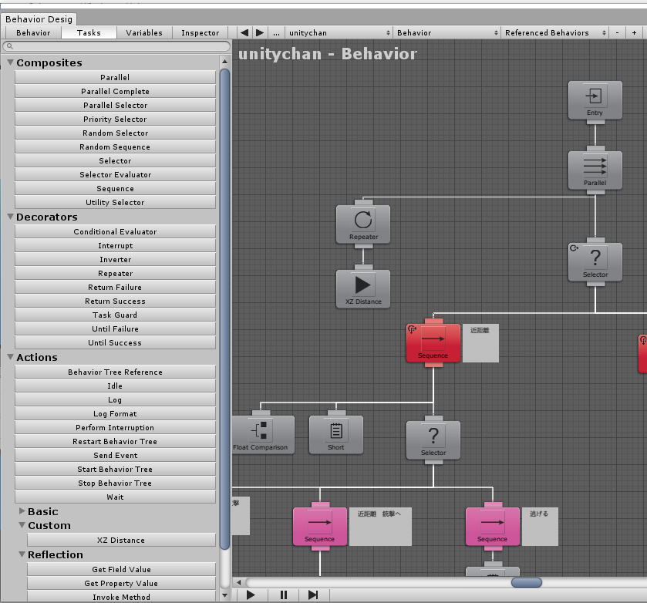Select the Float Comparison node
647x603 pixels.
tap(263, 435)
